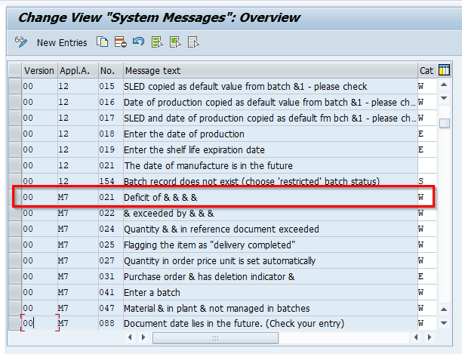Screen dimensions: 462x354
Task: Click the bottom scroll-up arrow above last arrow
Action: pyautogui.click(x=444, y=309)
